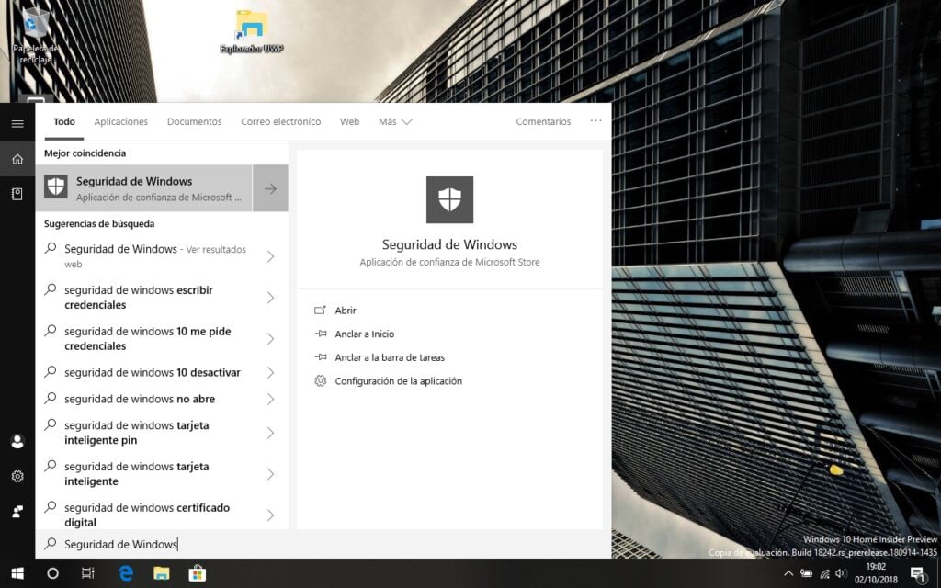
Task: Expand arrow next to Seguridad de Windows best match
Action: pos(270,188)
